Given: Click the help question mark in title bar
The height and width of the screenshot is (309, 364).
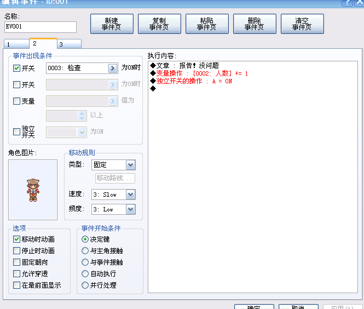Looking at the screenshot, I should tap(347, 2).
